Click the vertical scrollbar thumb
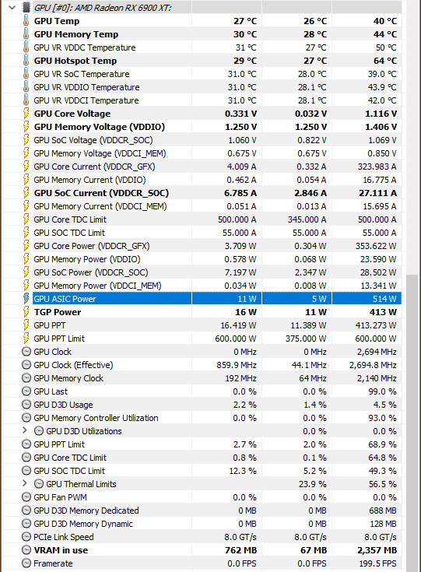This screenshot has width=421, height=572. [412, 423]
